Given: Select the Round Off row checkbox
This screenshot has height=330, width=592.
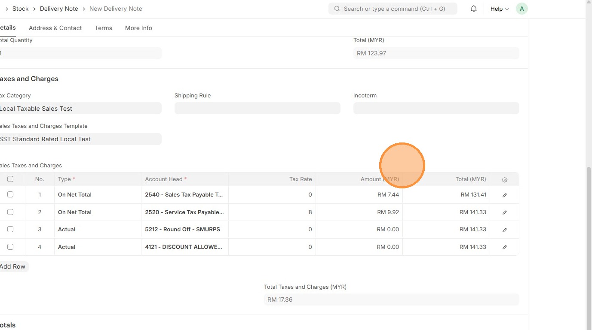Looking at the screenshot, I should pos(10,229).
